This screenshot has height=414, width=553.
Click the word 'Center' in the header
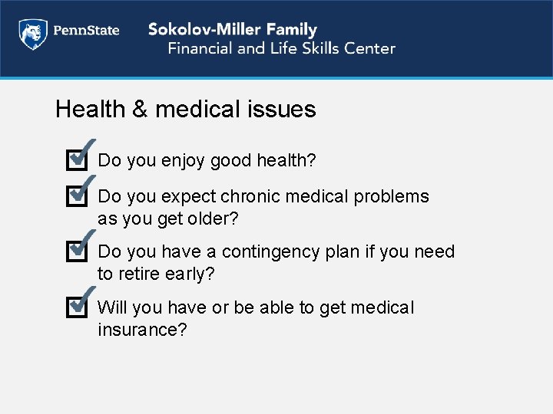point(369,48)
